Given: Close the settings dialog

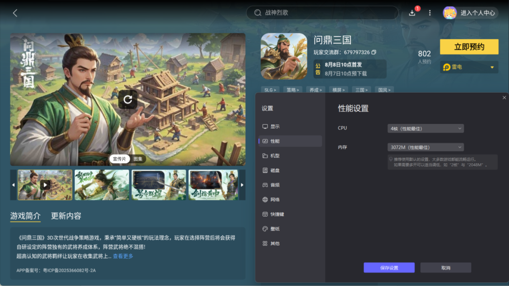Looking at the screenshot, I should 504,97.
